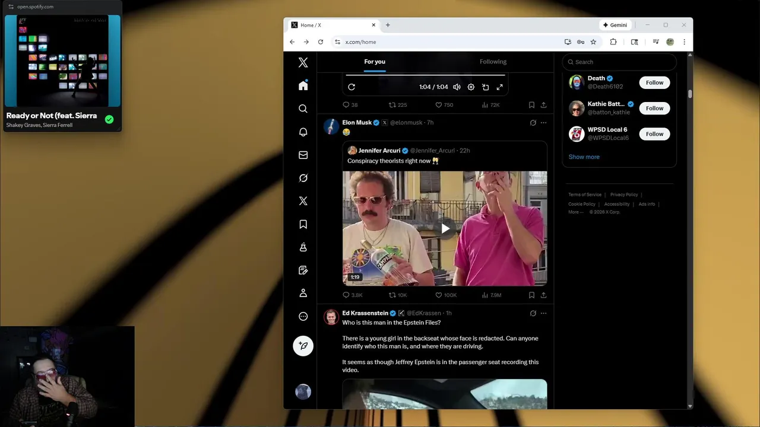
Task: Like the post with 750 likes
Action: click(444, 105)
